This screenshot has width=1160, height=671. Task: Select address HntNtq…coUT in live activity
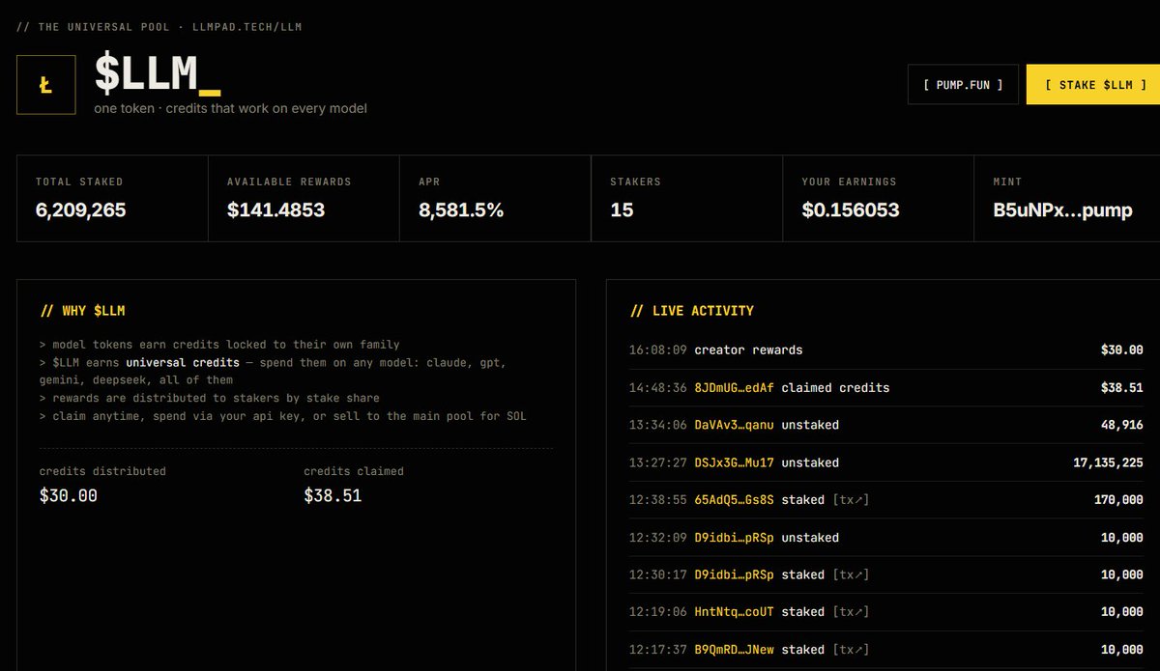[x=734, y=612]
